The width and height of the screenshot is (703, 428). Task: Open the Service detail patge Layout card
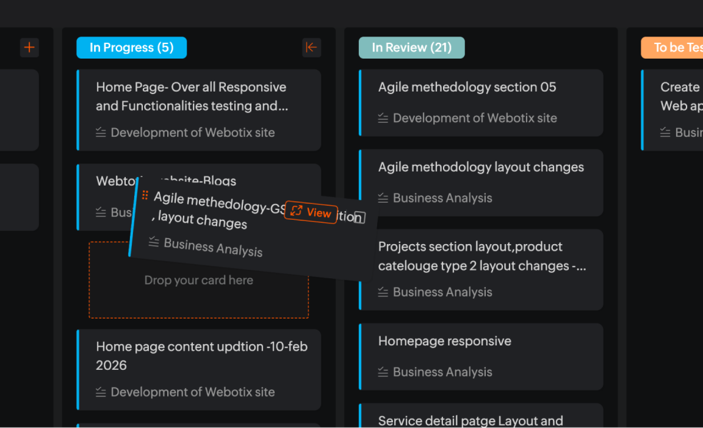470,420
